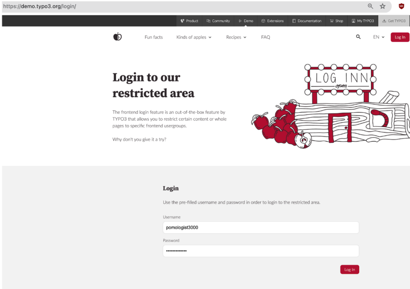Click the Username input field
Image resolution: width=410 pixels, height=289 pixels.
[x=261, y=228]
